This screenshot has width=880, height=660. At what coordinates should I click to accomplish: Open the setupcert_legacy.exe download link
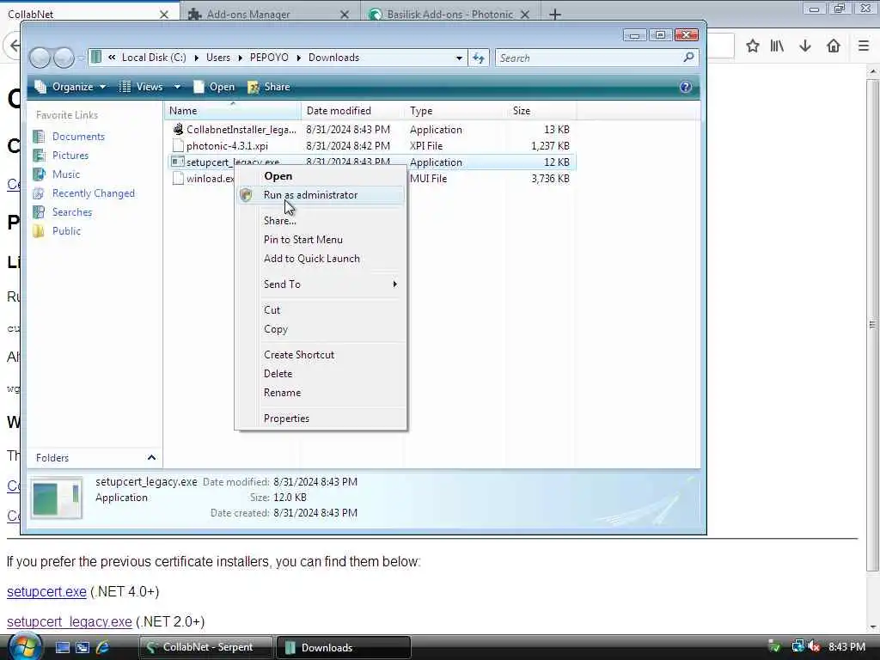click(69, 622)
